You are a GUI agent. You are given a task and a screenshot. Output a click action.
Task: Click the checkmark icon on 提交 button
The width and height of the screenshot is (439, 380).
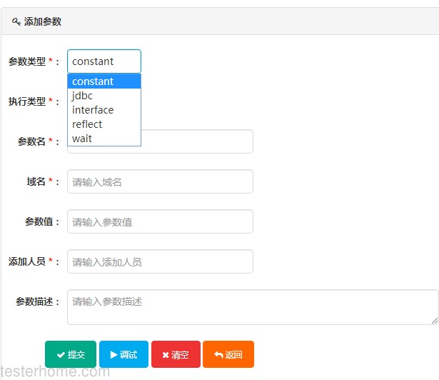click(61, 355)
